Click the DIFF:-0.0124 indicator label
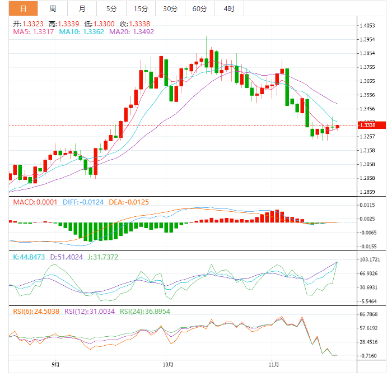 tap(83, 202)
